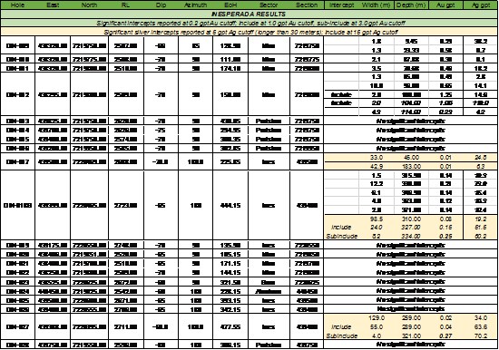Screen dimensions: 499x350
Task: Click the Ag value '19.2'
Action: point(481,219)
